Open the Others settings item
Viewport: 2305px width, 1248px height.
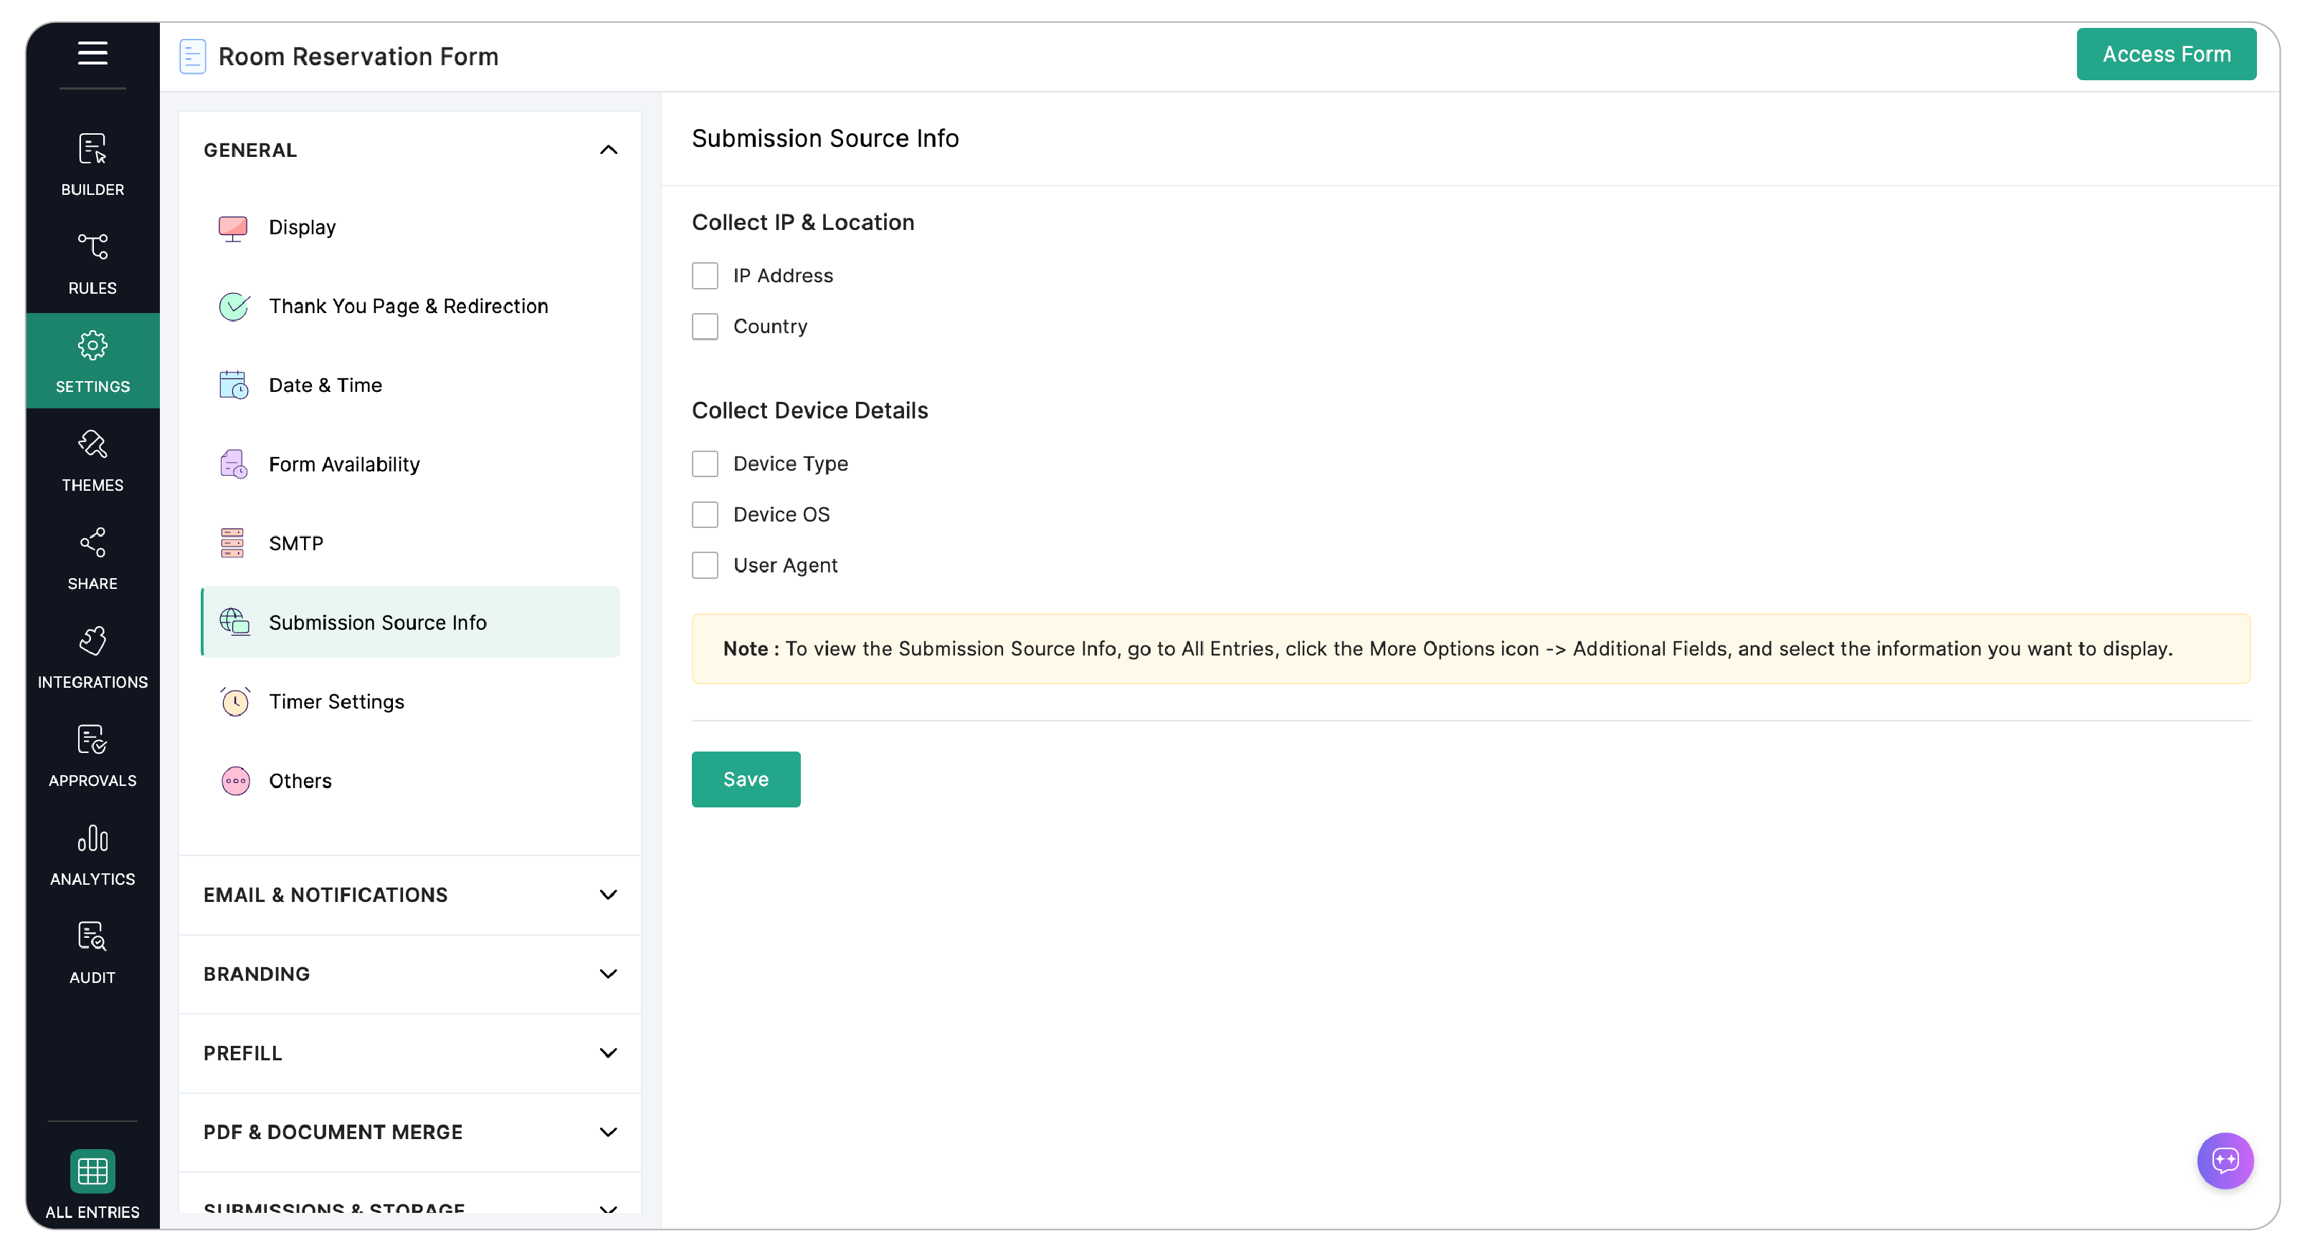pyautogui.click(x=411, y=782)
